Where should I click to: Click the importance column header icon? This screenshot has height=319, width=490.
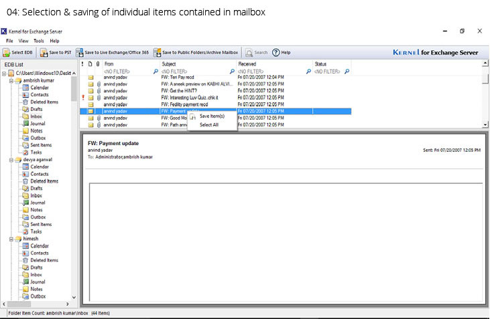point(82,64)
